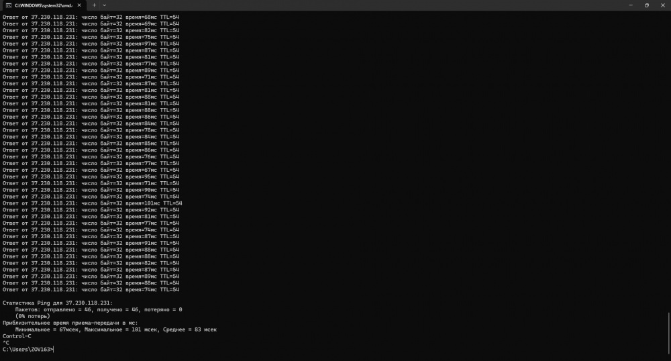Click the ping reply line with время=75мс

click(x=91, y=37)
